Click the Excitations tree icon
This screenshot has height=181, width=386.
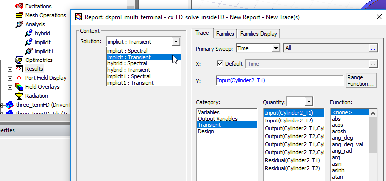click(19, 6)
